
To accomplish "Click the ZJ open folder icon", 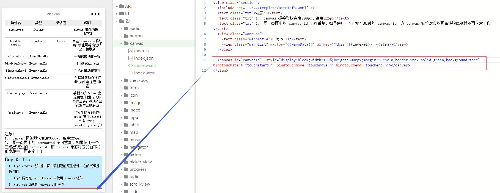I will click(x=122, y=21).
